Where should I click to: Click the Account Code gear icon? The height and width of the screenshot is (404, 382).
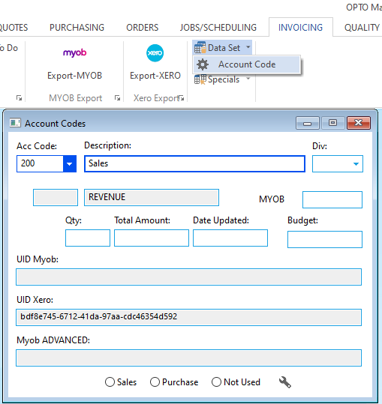click(203, 64)
